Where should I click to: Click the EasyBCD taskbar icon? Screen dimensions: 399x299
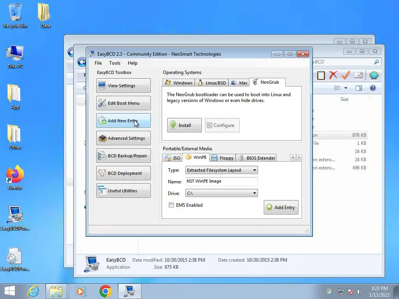130,291
